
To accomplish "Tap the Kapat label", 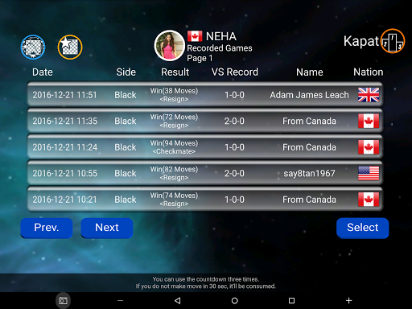I will click(x=361, y=41).
